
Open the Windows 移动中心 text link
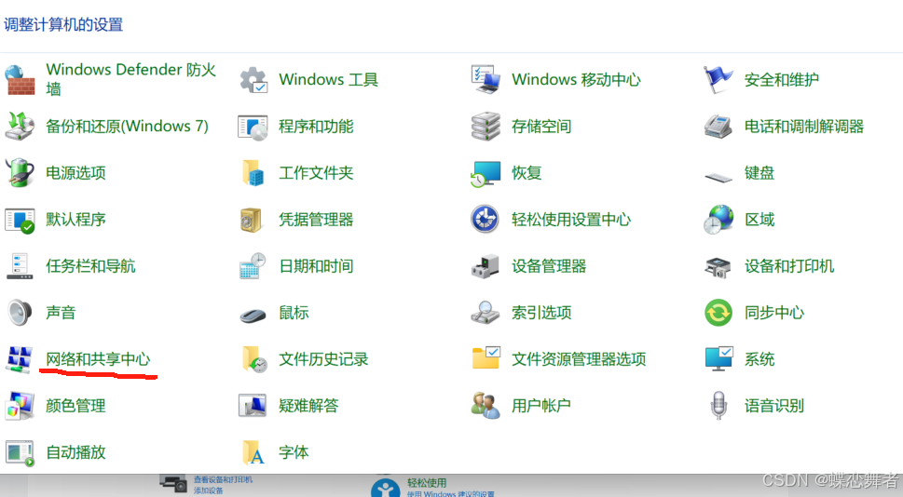point(577,79)
